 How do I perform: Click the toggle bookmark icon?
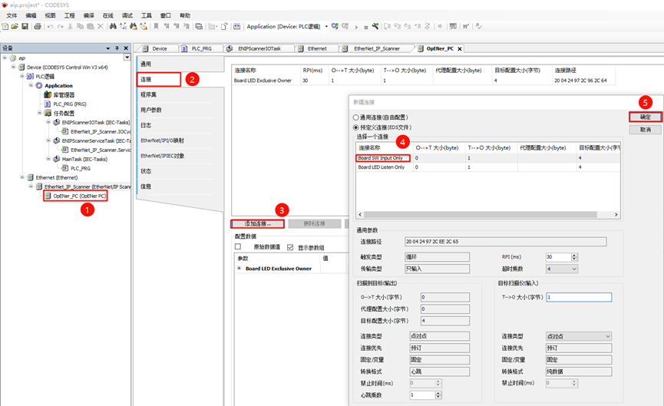tap(157, 26)
